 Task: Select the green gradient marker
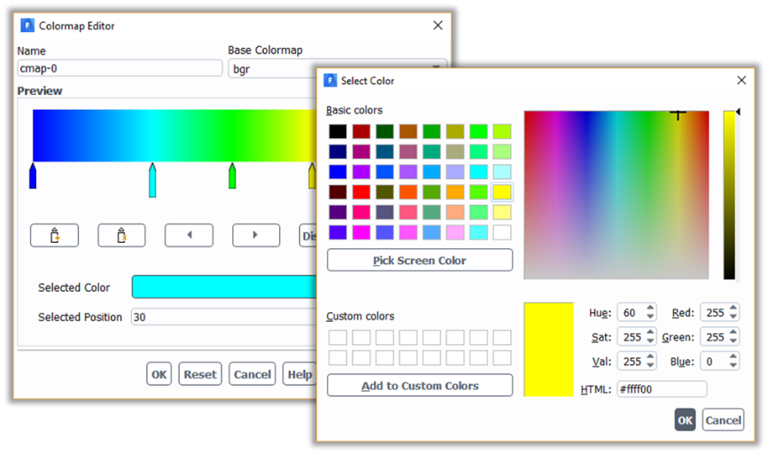pos(232,176)
